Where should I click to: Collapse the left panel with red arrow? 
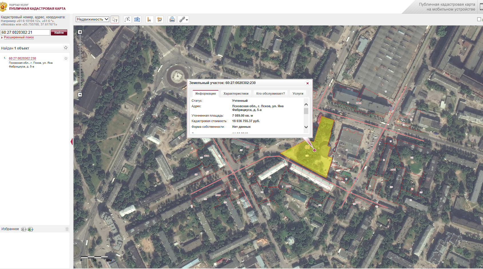71,142
